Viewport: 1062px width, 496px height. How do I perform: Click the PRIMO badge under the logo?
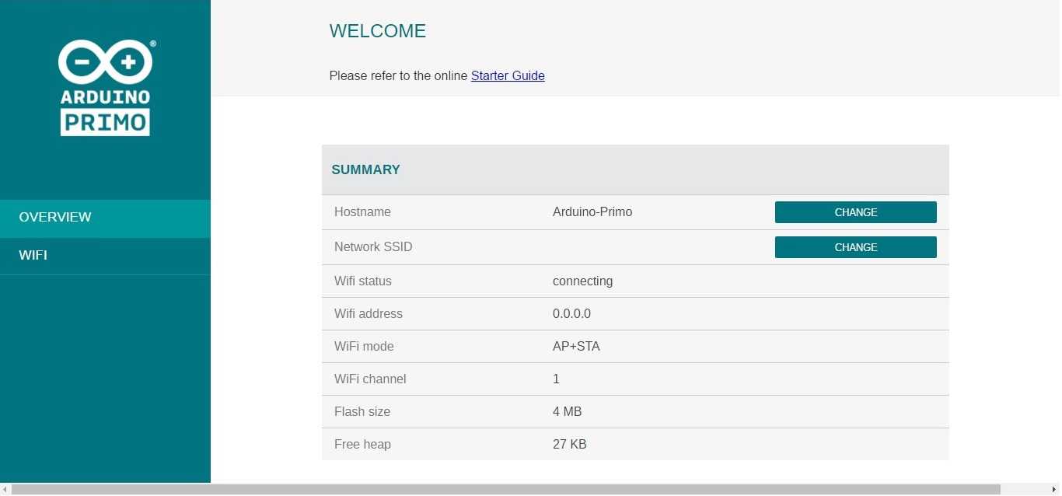(x=105, y=122)
